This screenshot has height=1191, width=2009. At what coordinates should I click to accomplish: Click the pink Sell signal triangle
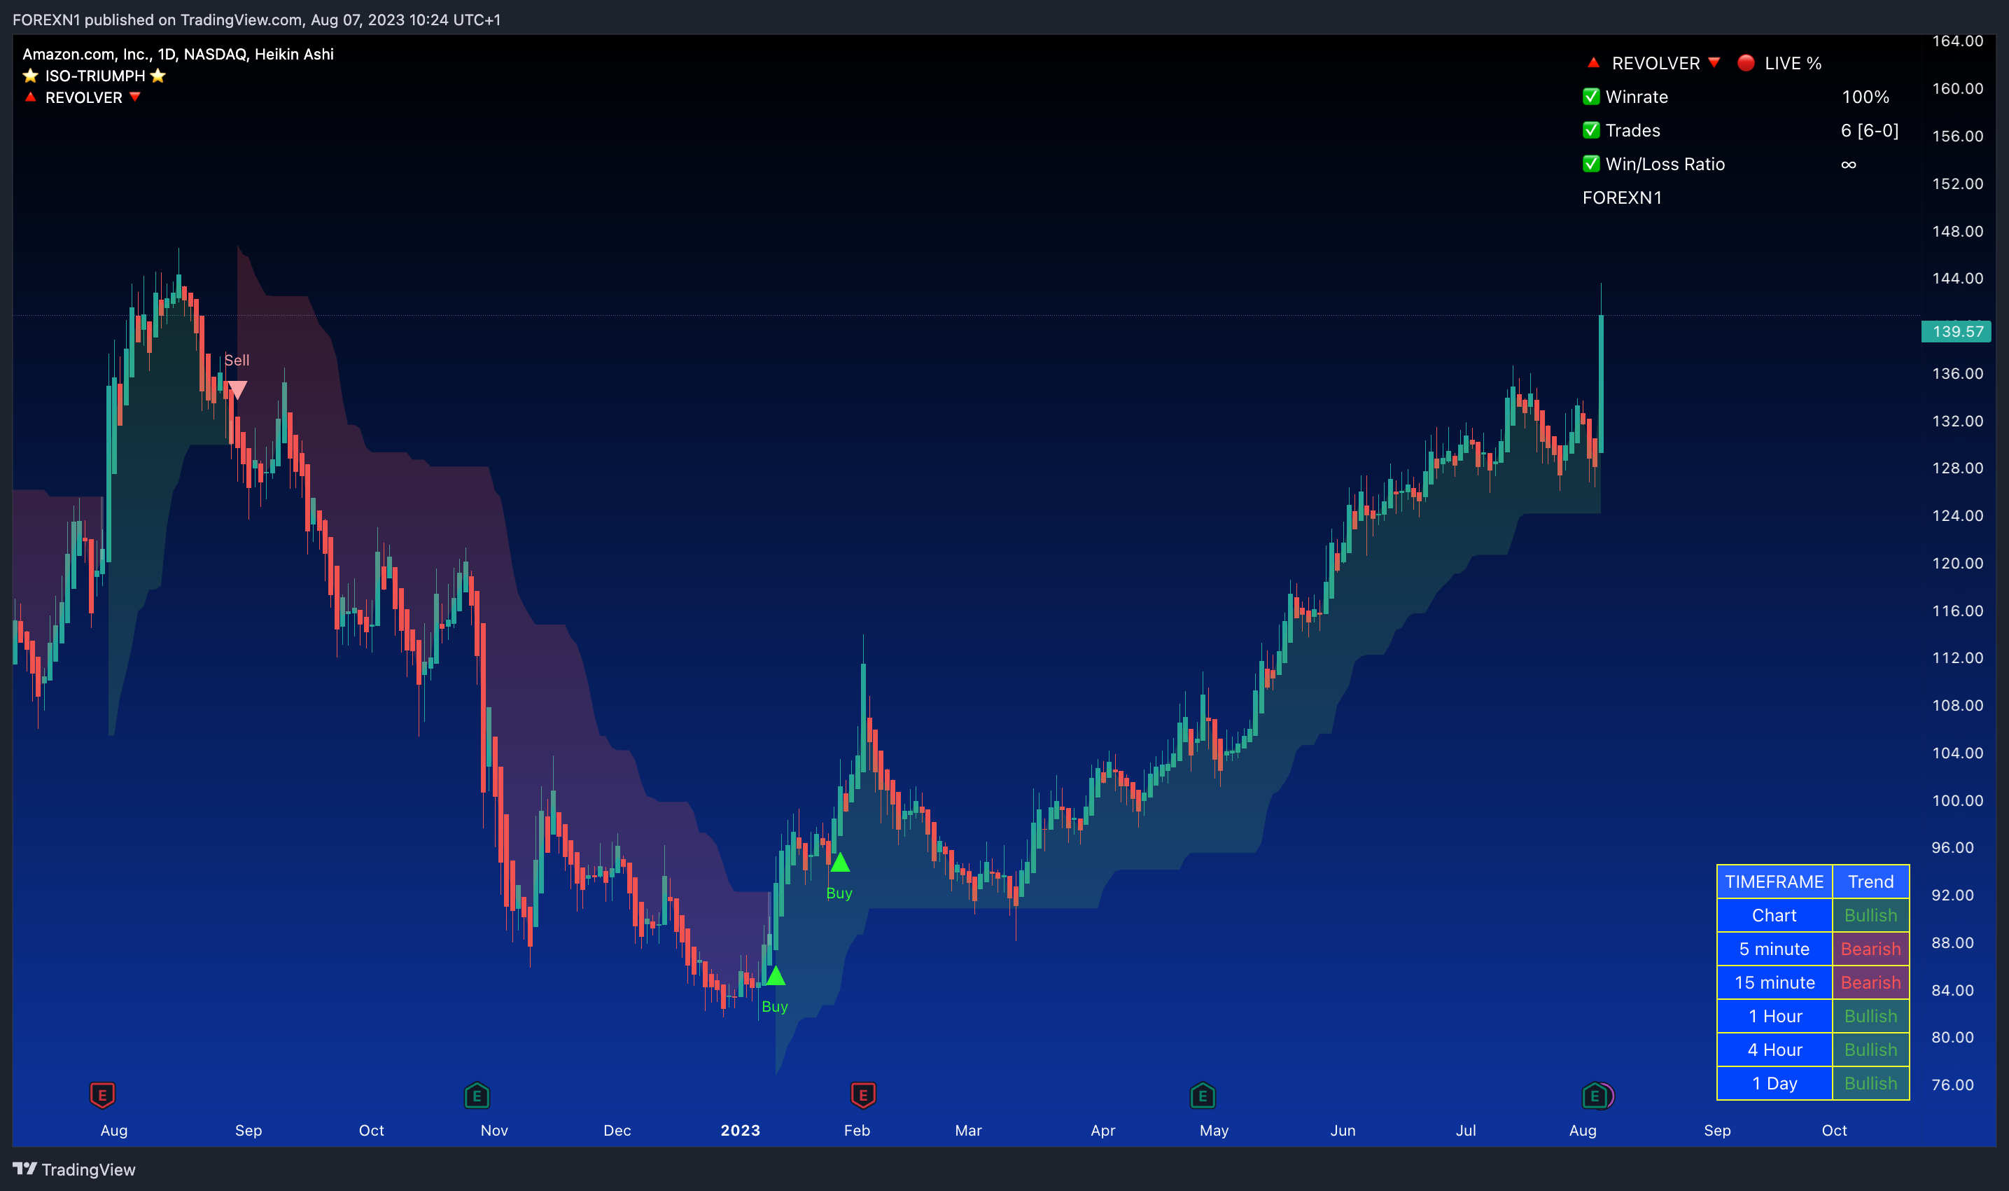237,390
